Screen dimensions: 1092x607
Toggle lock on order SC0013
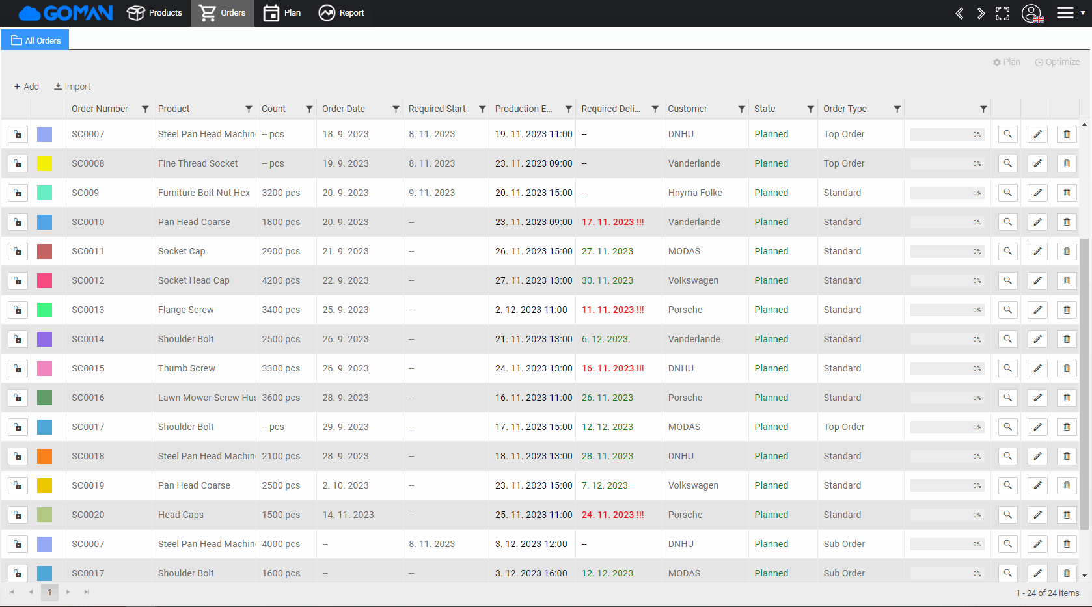coord(18,310)
